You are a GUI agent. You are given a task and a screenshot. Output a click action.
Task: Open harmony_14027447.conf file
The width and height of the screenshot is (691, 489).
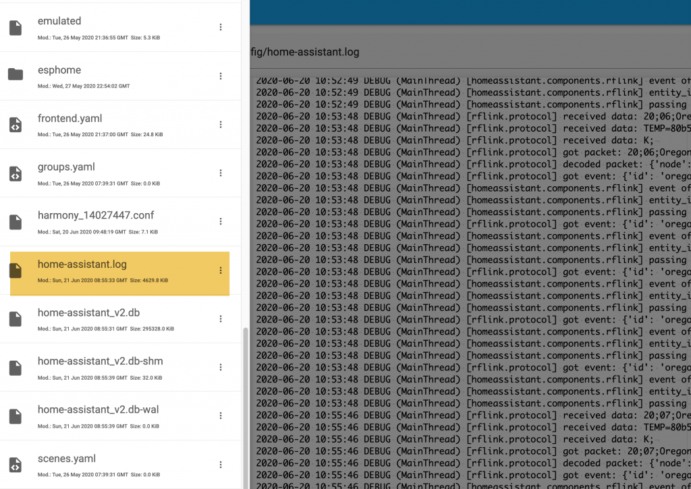[96, 216]
